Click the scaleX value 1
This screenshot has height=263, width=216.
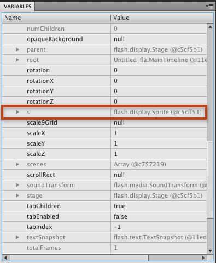[x=115, y=133]
